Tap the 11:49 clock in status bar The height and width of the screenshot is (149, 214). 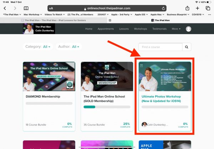click(x=6, y=2)
